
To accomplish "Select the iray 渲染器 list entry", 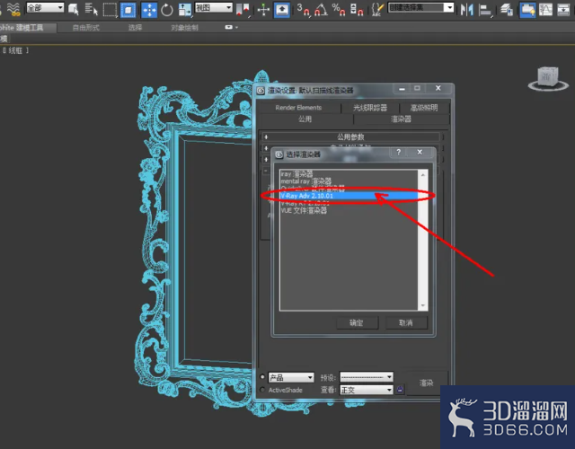I will point(349,173).
